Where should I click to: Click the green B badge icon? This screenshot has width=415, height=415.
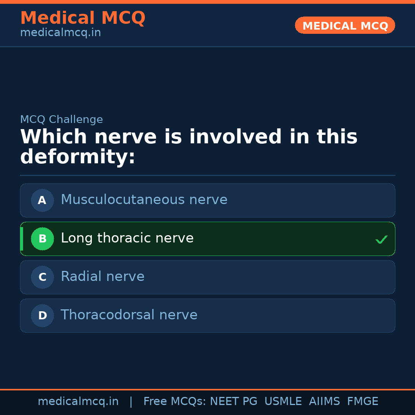pyautogui.click(x=42, y=239)
